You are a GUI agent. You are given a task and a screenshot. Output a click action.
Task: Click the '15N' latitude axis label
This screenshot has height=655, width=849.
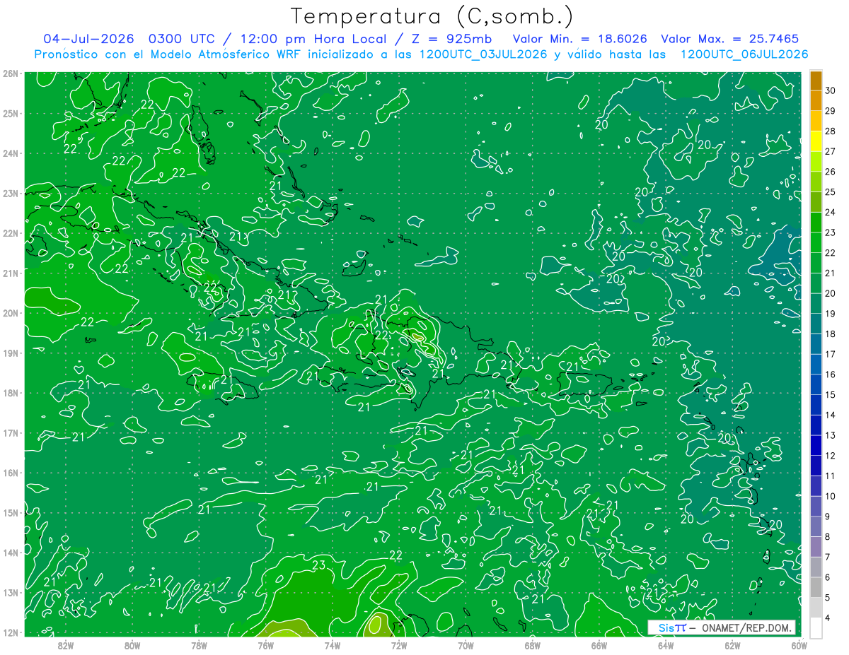click(11, 513)
